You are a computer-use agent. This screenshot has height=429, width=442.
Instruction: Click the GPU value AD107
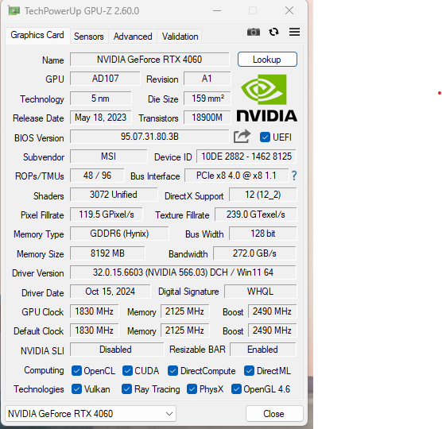[x=105, y=79]
